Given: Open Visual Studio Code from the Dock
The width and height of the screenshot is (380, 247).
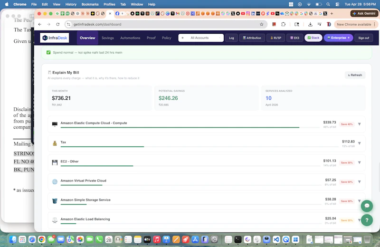Looking at the screenshot, I should click(276, 239).
